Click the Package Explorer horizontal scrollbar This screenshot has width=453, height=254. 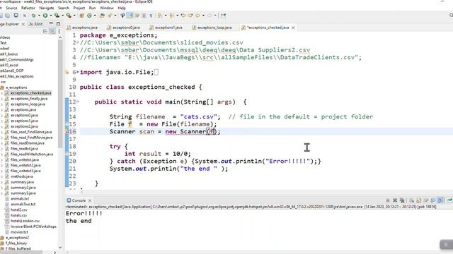point(21,253)
